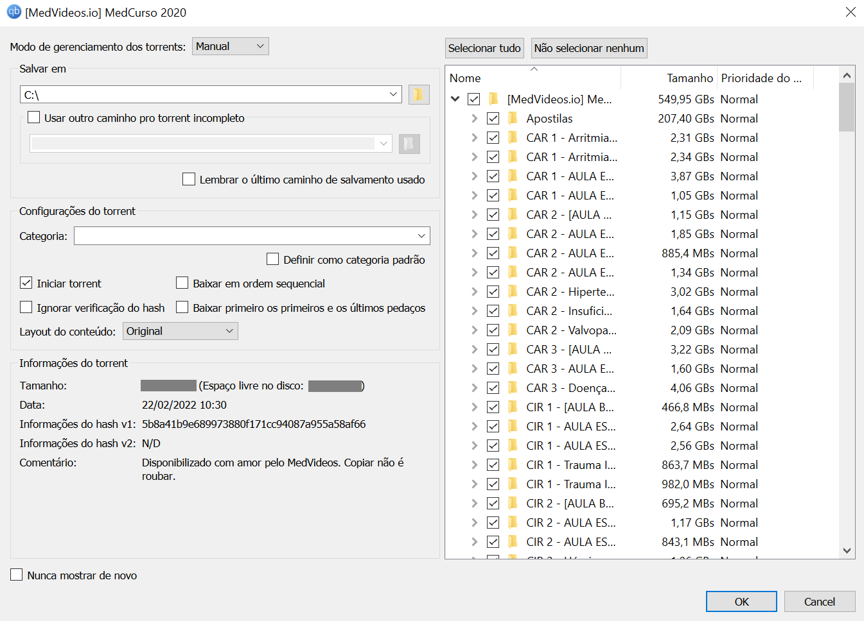Enable Baixar em ordem sequencial
864x621 pixels.
(182, 283)
